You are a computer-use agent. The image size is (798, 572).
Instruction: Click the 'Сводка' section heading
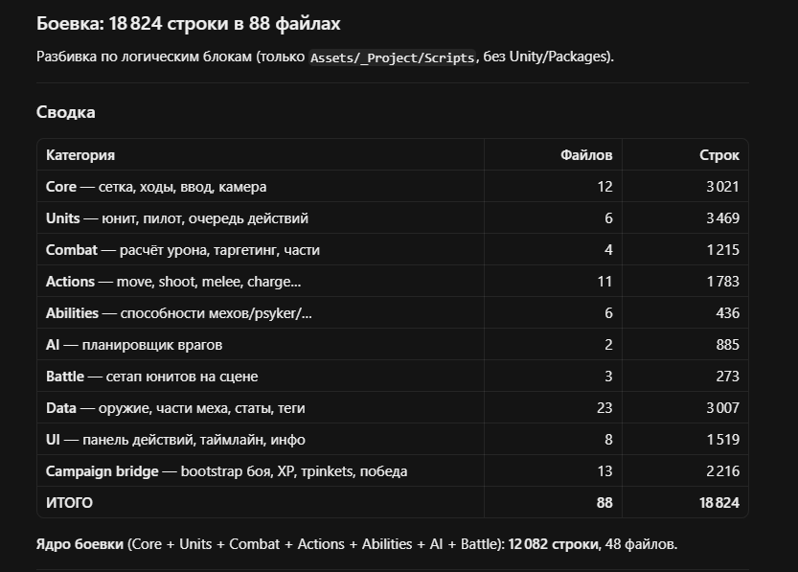coord(66,112)
